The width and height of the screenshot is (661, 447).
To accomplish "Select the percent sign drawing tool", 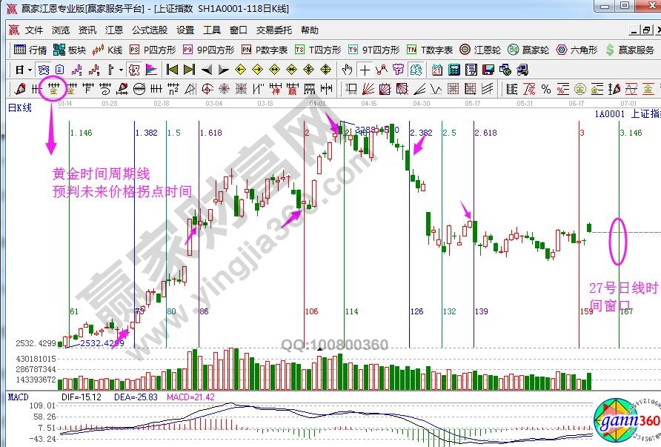I will [545, 89].
